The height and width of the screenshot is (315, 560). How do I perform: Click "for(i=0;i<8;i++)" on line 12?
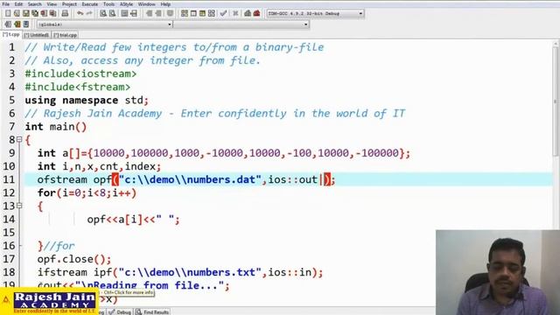[87, 192]
